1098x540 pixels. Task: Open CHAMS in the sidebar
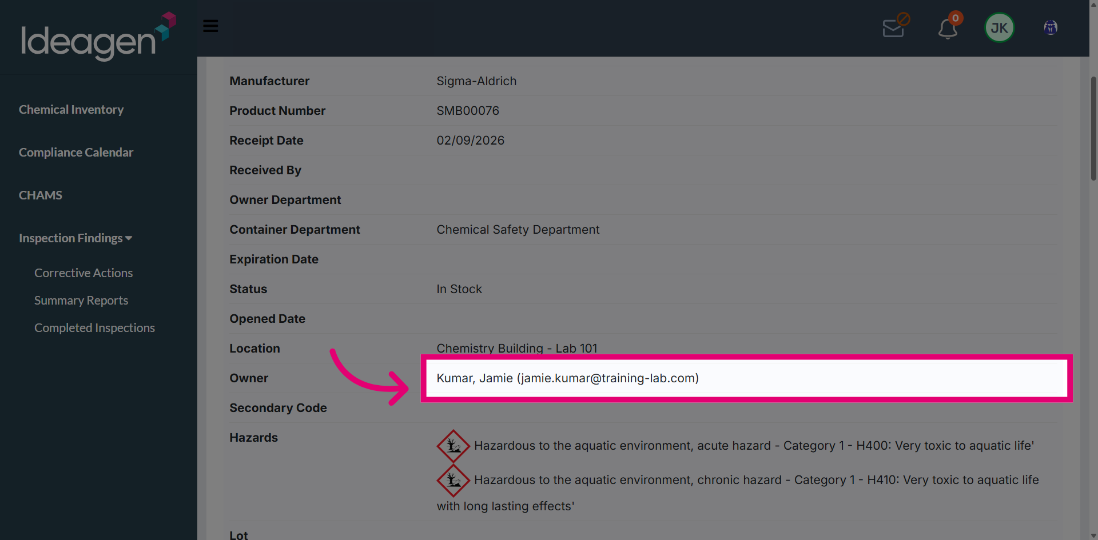tap(41, 195)
